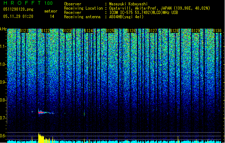Click the 0123 time marker
The height and width of the screenshot is (143, 225).
click(x=67, y=31)
